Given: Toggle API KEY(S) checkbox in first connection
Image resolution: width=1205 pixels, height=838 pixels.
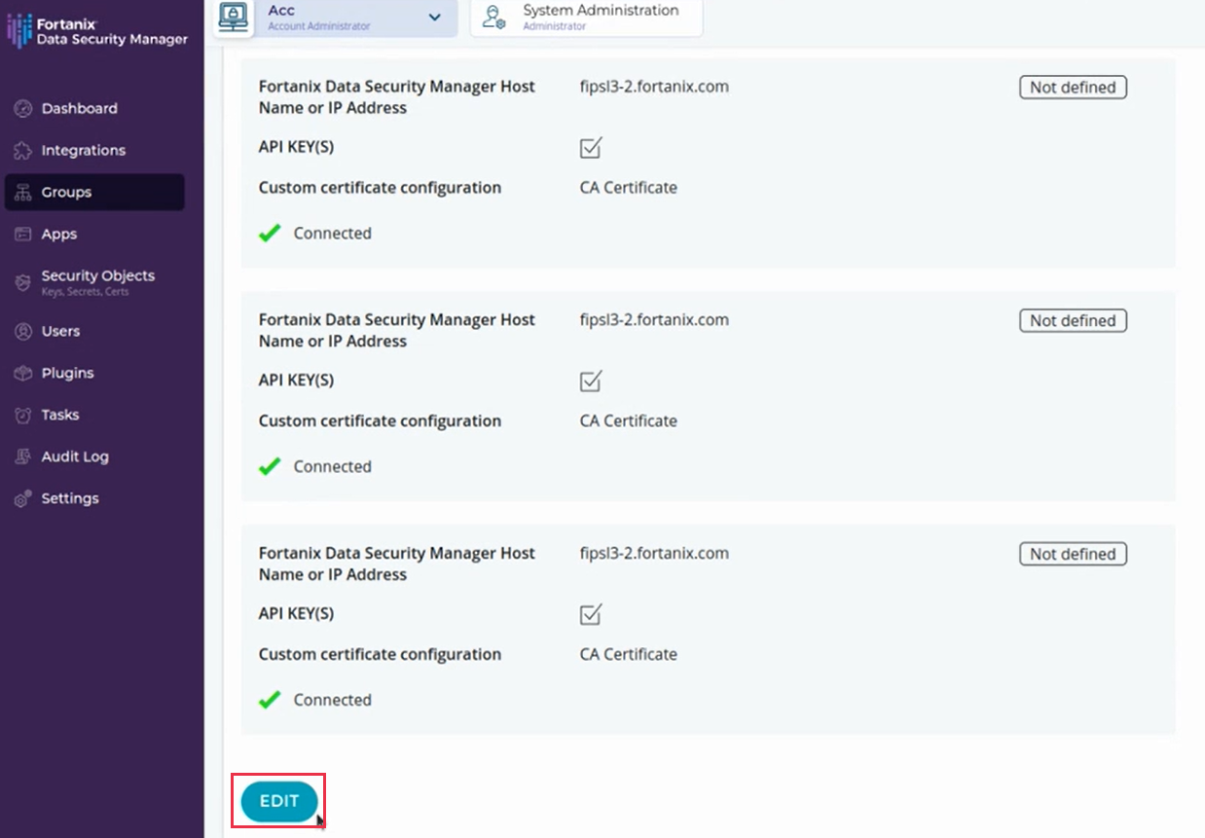Looking at the screenshot, I should pos(590,148).
